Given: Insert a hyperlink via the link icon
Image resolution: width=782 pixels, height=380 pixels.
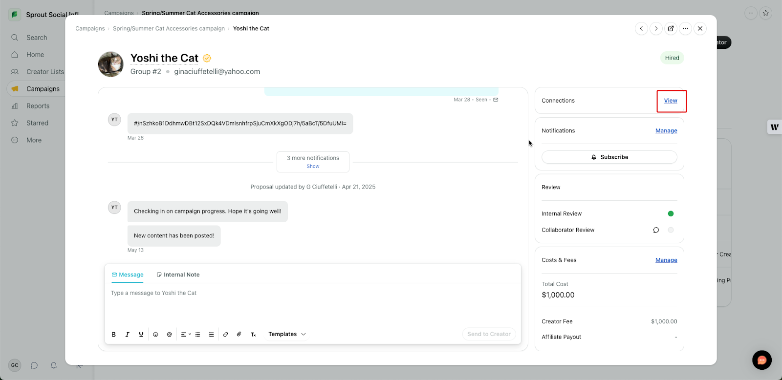Looking at the screenshot, I should pos(225,335).
